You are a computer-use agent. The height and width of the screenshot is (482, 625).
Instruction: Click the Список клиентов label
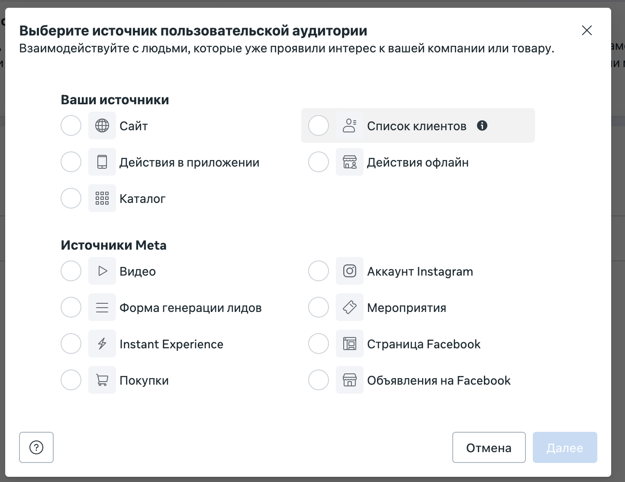(x=417, y=126)
